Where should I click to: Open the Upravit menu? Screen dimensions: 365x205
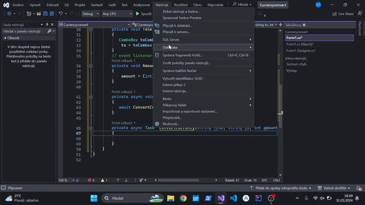click(x=35, y=5)
